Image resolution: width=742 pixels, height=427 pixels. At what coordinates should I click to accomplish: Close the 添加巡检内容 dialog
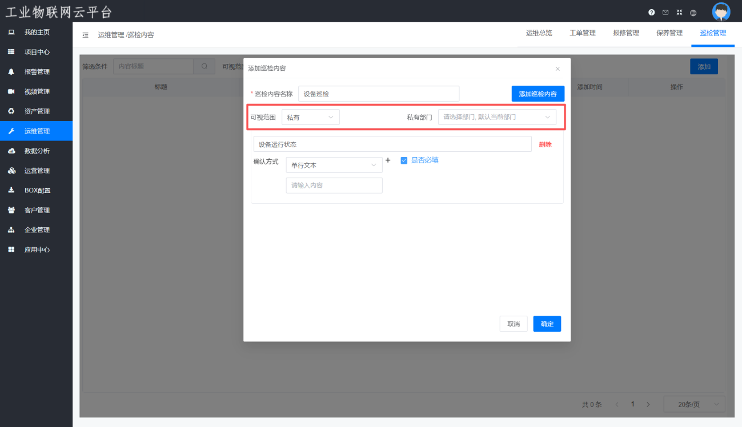tap(557, 69)
